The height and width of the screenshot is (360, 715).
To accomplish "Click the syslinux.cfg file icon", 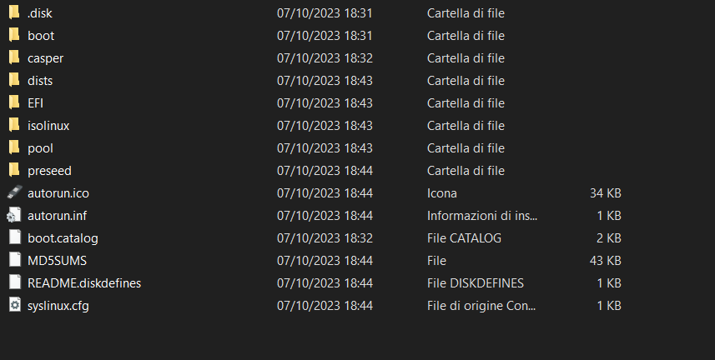I will [x=14, y=306].
